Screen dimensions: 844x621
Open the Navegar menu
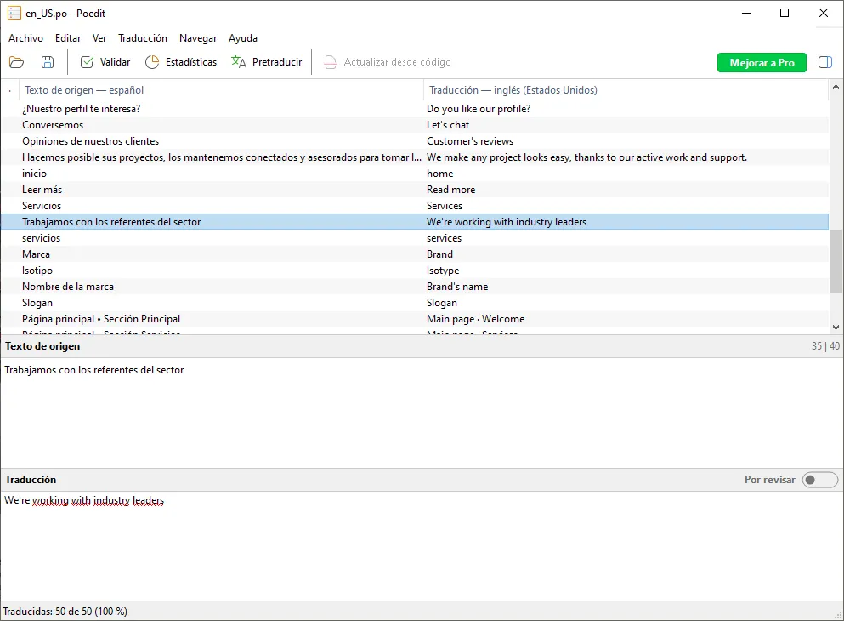tap(198, 38)
